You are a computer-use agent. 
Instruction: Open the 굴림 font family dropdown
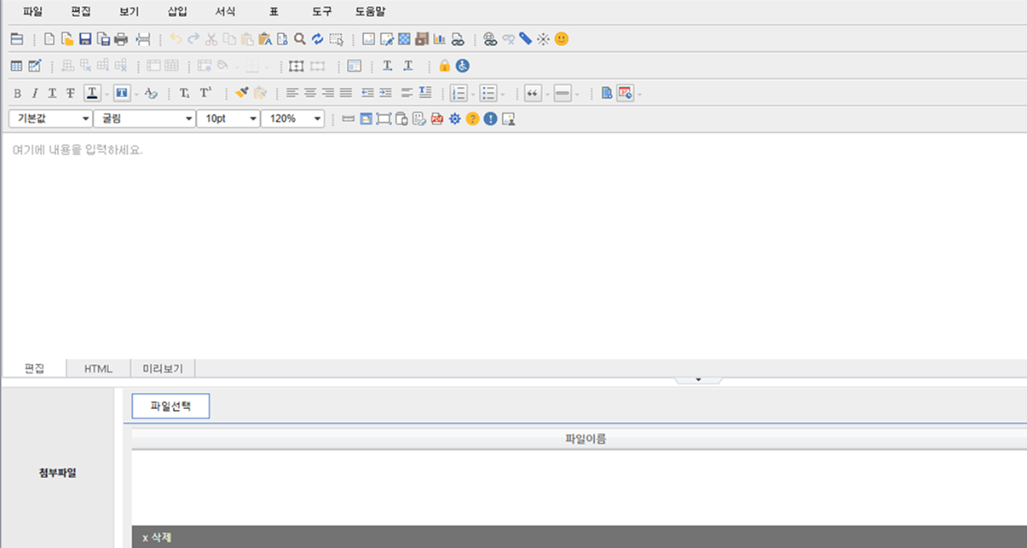pos(144,118)
